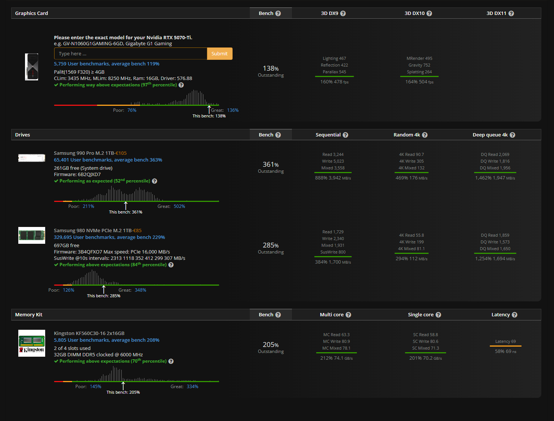Click the 'This bench: 138%' chart marker label
554x421 pixels.
point(209,116)
